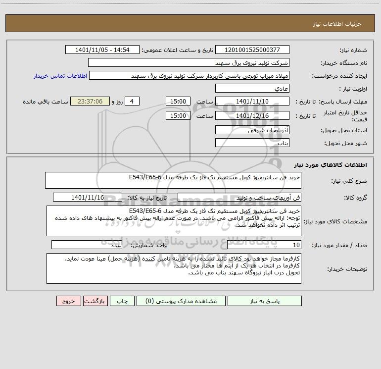Click the response deadline time 15:00 field
The width and height of the screenshot is (381, 369).
click(178, 101)
